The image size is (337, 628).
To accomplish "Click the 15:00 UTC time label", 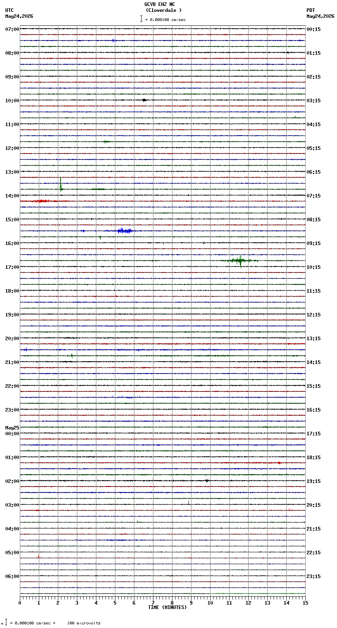I will point(12,220).
